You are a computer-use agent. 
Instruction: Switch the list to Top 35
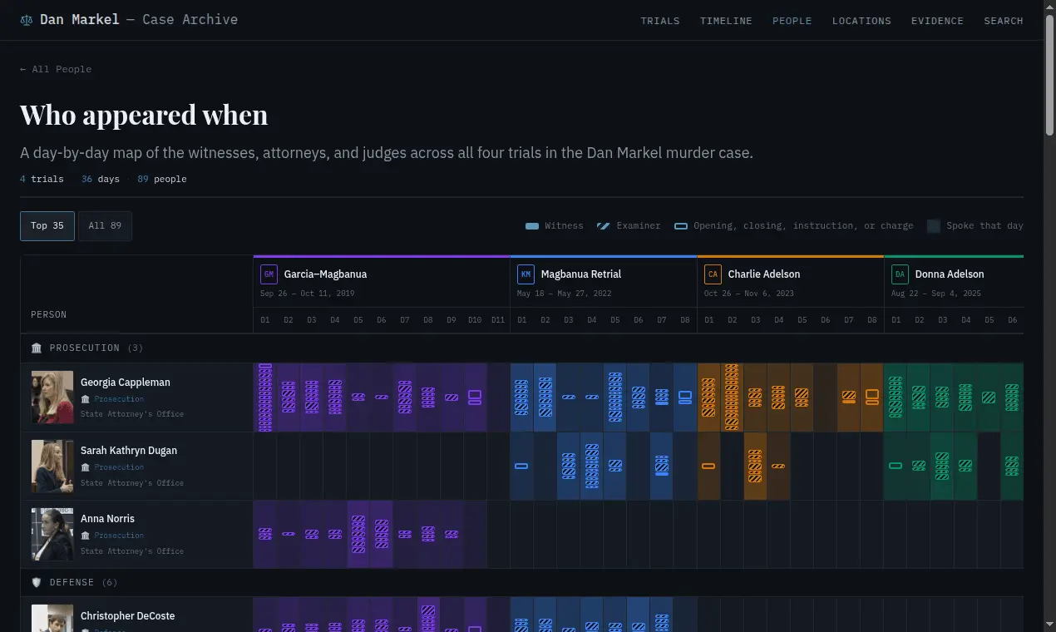pos(47,225)
